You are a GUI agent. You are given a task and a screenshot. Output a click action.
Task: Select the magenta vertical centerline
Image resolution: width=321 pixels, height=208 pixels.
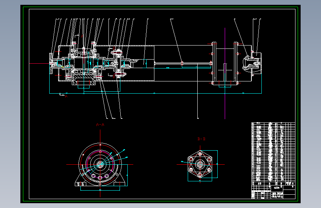[x=225, y=73]
